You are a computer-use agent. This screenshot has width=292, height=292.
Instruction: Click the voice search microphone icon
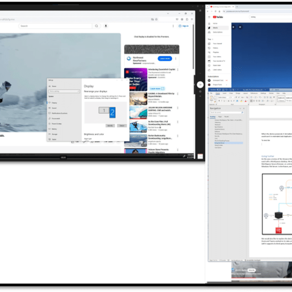click(106, 26)
